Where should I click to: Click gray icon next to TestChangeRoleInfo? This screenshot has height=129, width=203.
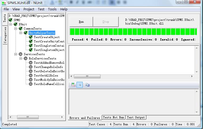point(31,67)
